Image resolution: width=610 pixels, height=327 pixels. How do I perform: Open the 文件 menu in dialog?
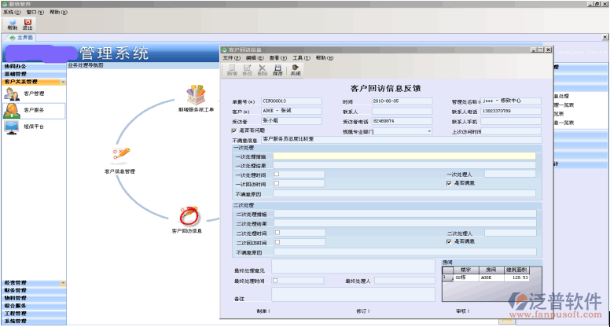(x=230, y=58)
